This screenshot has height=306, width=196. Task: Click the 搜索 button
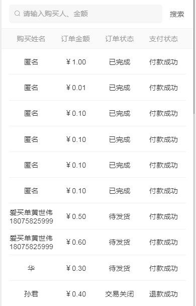pyautogui.click(x=177, y=14)
